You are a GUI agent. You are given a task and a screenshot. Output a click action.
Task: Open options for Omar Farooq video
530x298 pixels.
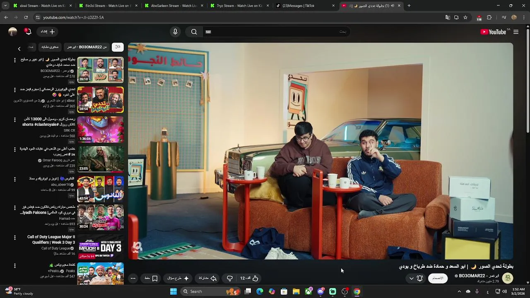click(x=15, y=149)
